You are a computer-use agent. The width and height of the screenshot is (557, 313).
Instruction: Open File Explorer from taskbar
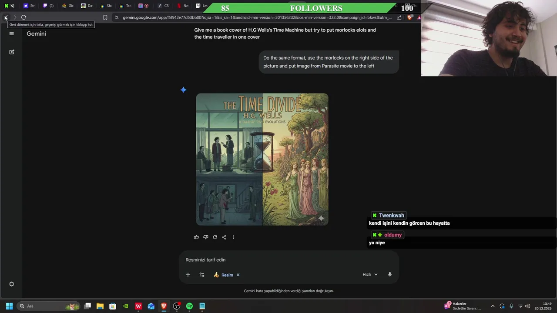(x=100, y=306)
